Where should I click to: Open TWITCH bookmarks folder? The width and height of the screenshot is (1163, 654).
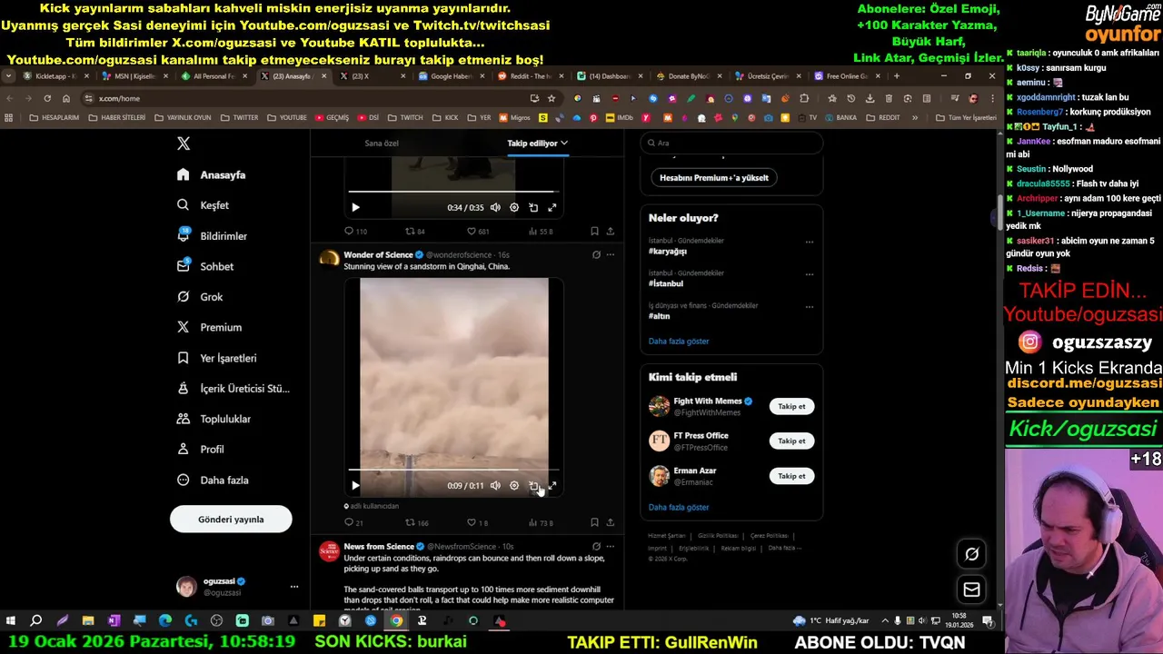coord(406,117)
